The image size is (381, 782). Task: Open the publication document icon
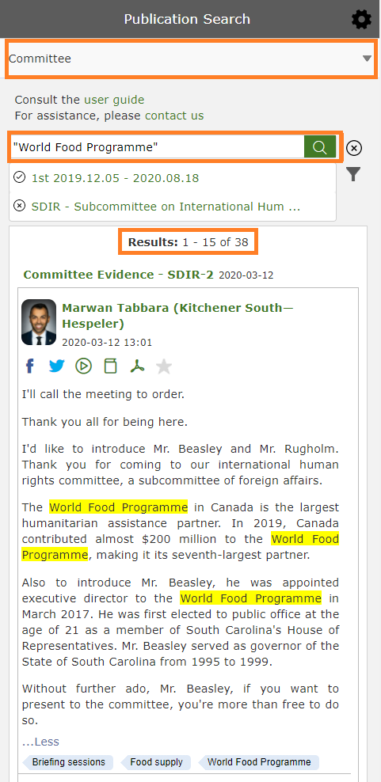pyautogui.click(x=110, y=366)
